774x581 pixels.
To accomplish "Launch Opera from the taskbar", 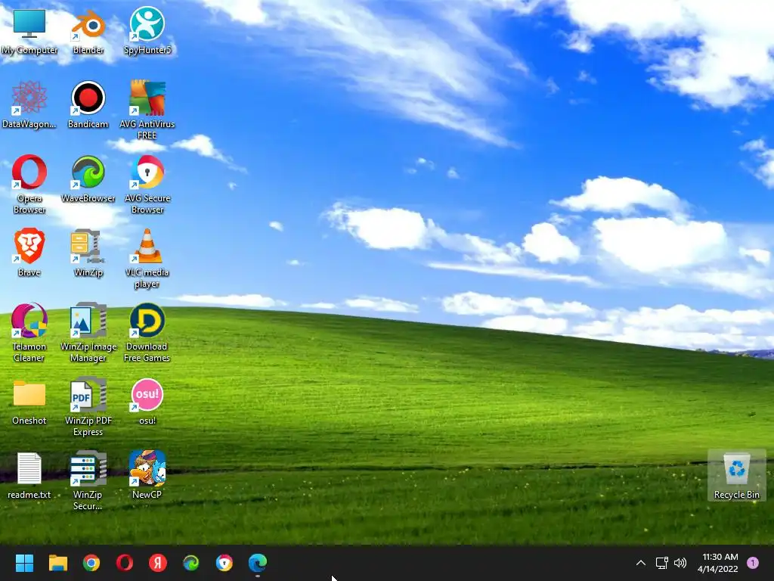I will coord(125,563).
